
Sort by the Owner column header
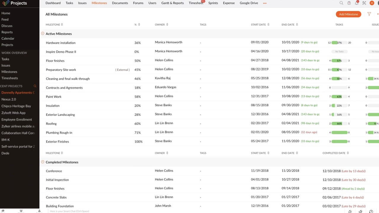(161, 25)
